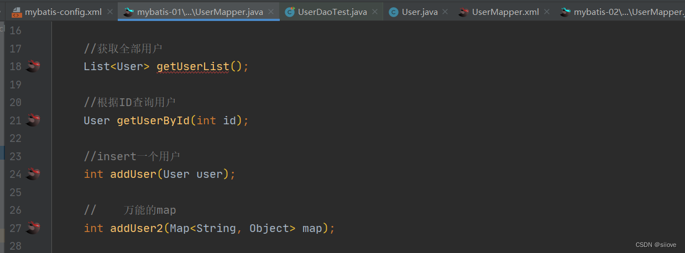Click the mybatis-02 UserMapper tab bird icon

click(566, 12)
